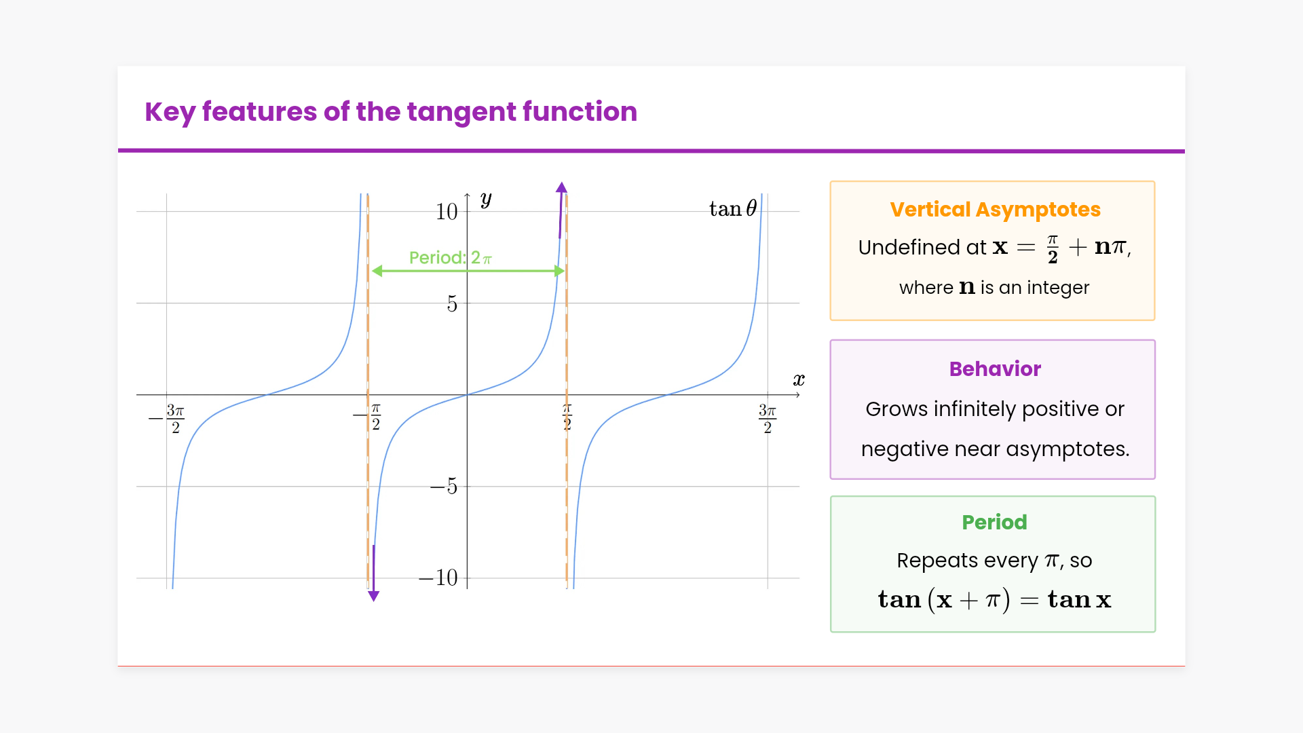This screenshot has width=1303, height=733.
Task: Click the "tan θ" curve label
Action: tap(732, 209)
